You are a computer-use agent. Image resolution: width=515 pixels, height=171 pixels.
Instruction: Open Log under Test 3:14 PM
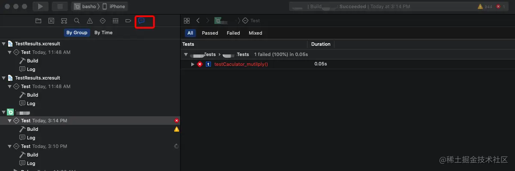pos(31,138)
